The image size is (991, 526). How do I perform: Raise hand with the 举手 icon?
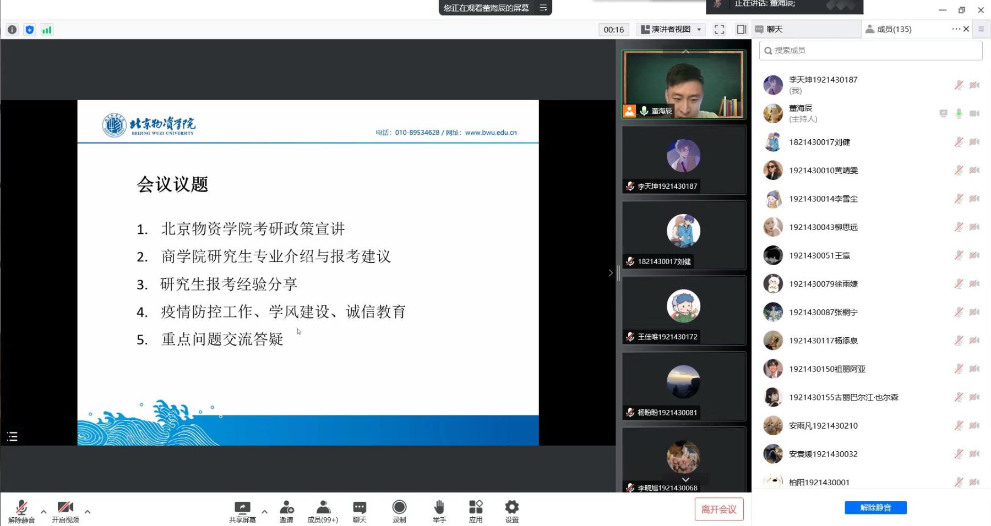(439, 508)
